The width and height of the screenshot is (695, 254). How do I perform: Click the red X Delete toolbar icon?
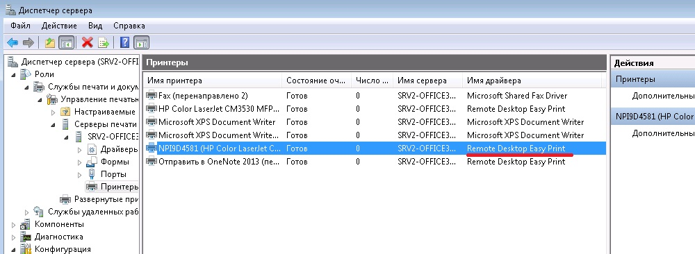(88, 42)
